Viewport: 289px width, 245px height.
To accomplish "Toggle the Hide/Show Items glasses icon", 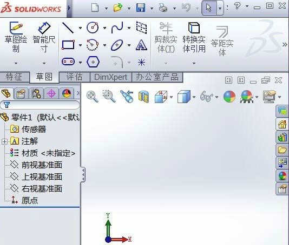I will click(206, 96).
